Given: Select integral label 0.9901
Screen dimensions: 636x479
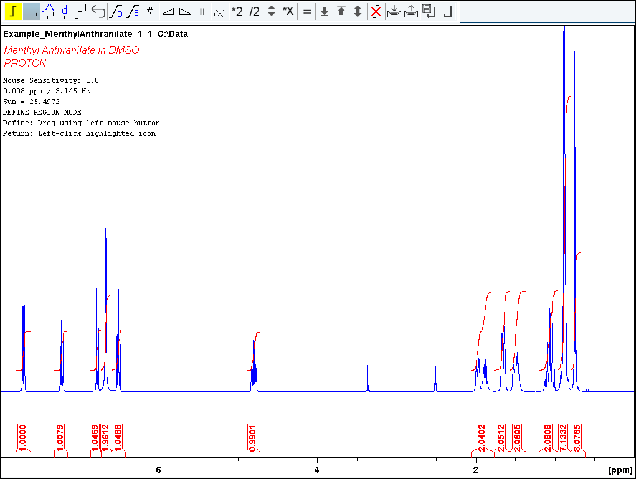Looking at the screenshot, I should (x=252, y=438).
